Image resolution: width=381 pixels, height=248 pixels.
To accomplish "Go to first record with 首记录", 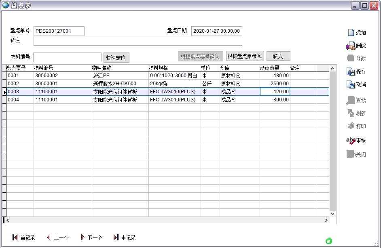I will point(15,237).
